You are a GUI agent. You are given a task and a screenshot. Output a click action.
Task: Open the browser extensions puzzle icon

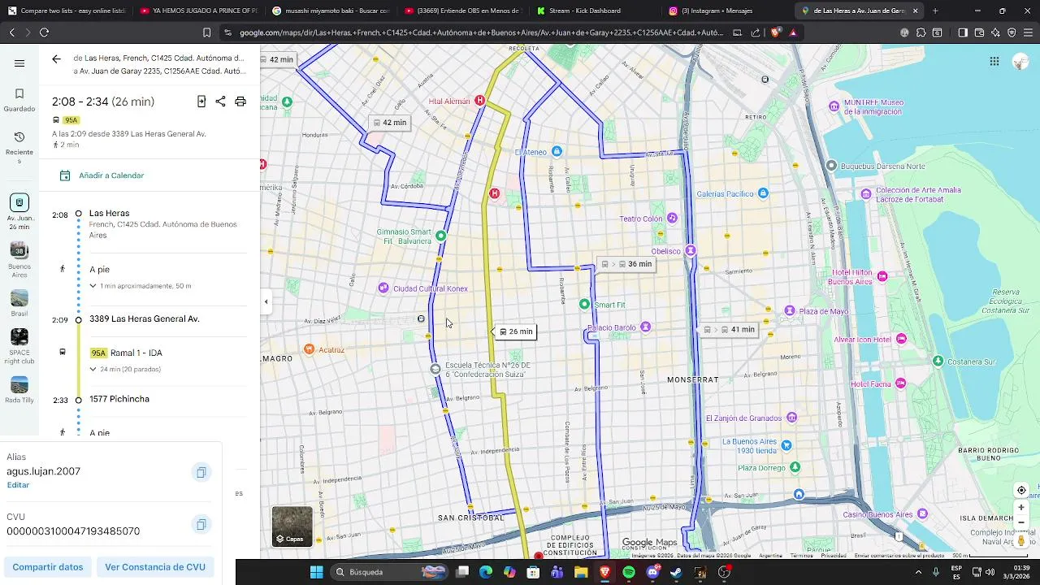tap(921, 32)
